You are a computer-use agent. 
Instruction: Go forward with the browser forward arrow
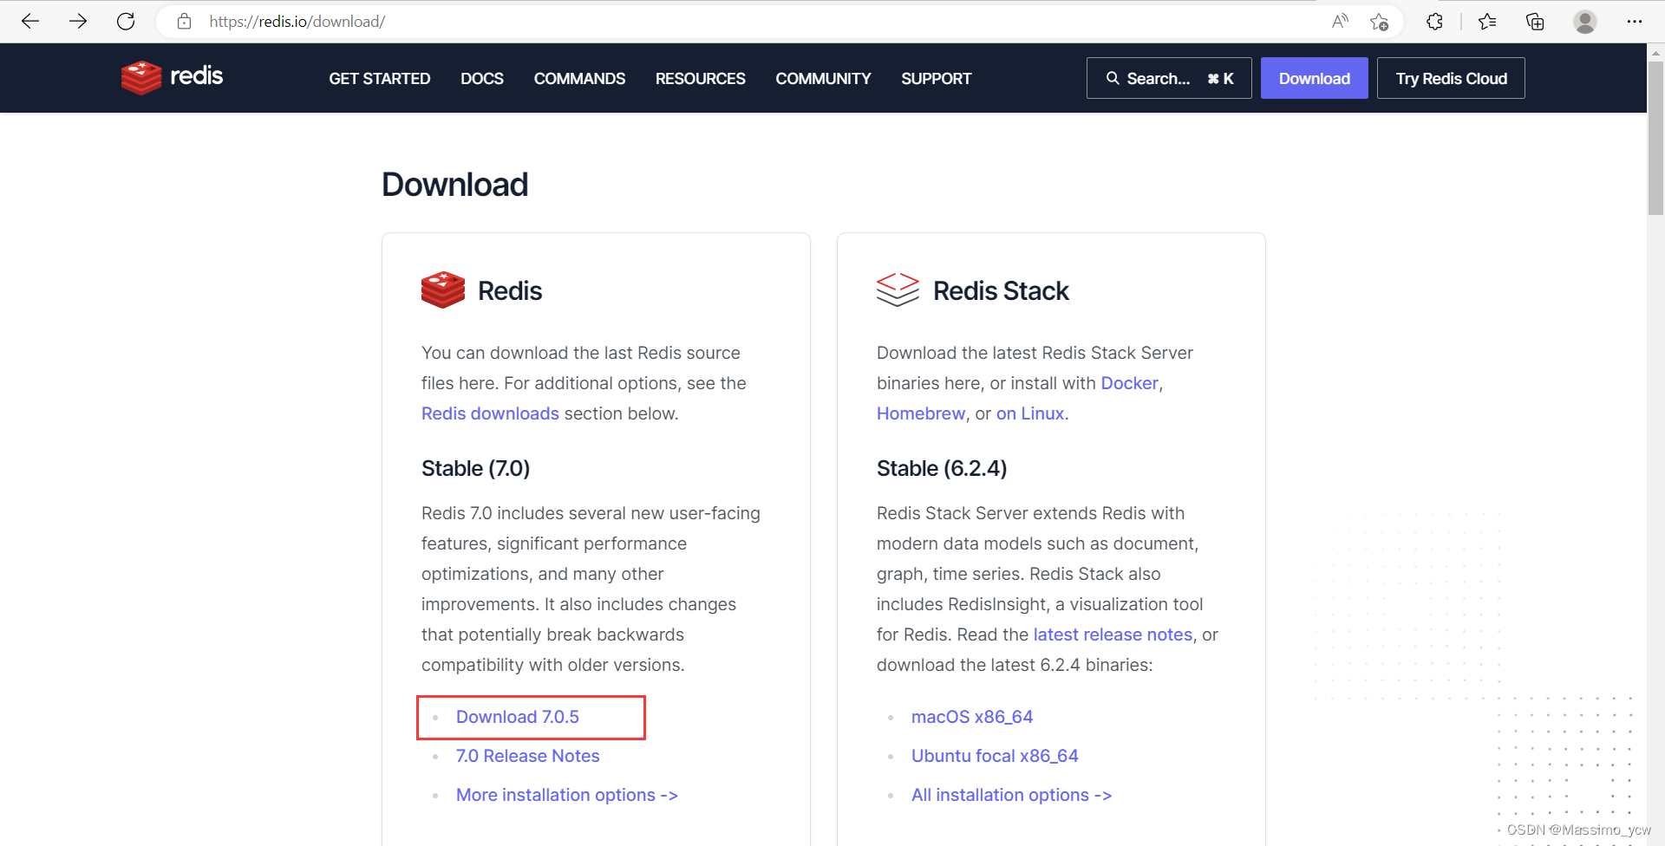[78, 22]
